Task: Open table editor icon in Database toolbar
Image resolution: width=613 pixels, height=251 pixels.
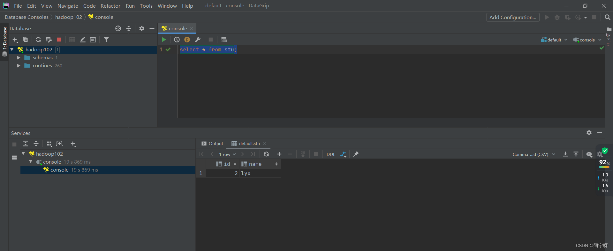Action: coord(72,40)
